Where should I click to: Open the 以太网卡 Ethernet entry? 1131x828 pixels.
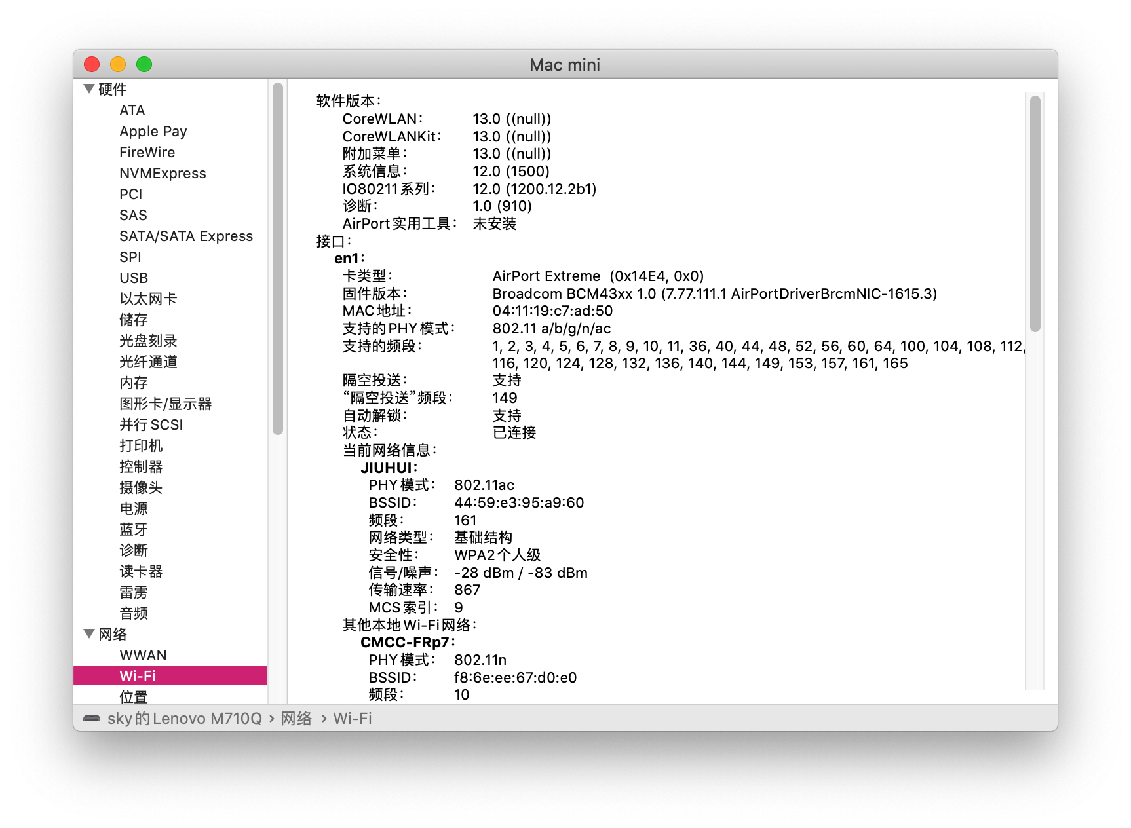[148, 299]
